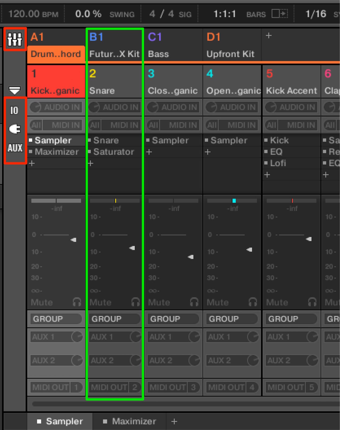Click the mixer view icon
This screenshot has height=430, width=340.
click(14, 39)
